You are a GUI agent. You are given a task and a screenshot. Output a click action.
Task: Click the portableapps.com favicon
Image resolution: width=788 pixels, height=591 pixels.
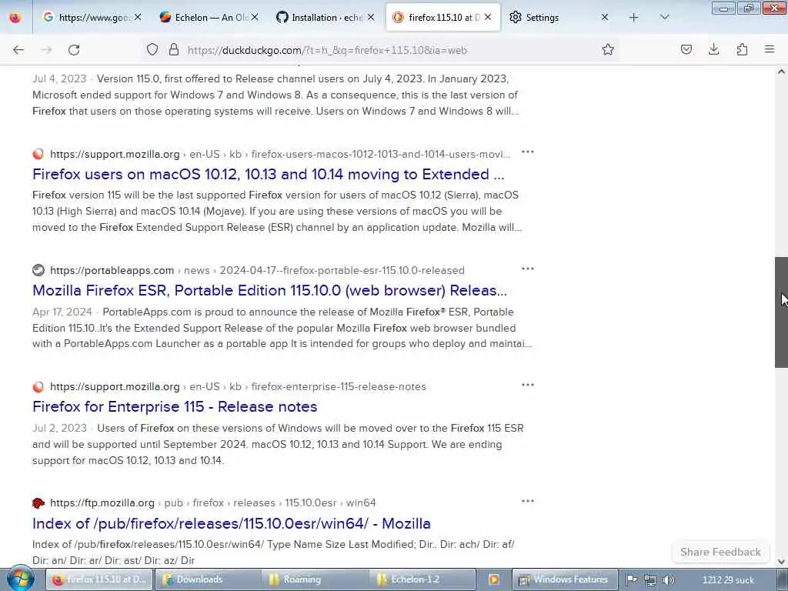38,270
